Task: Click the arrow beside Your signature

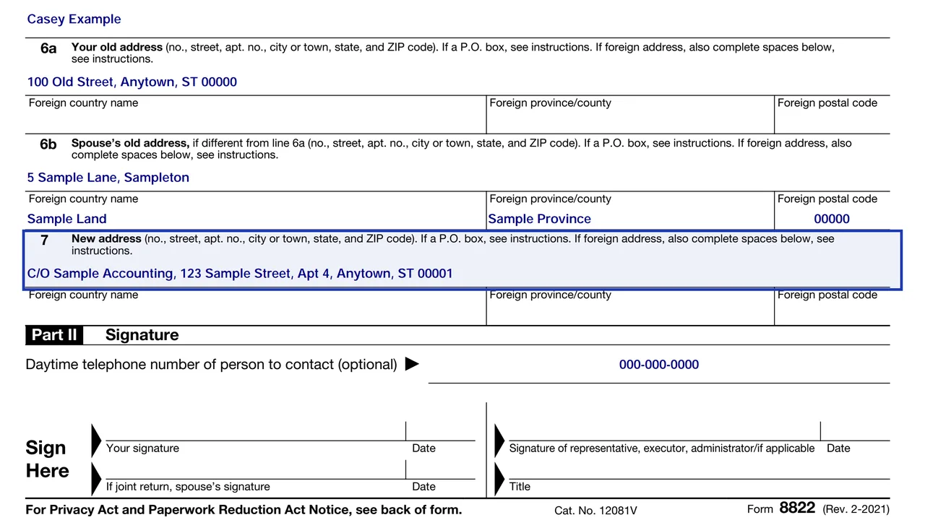Action: click(97, 440)
